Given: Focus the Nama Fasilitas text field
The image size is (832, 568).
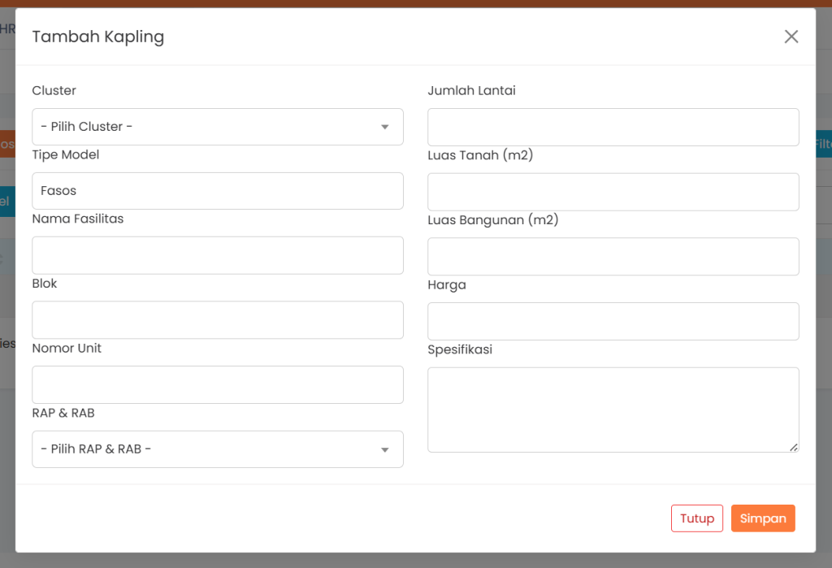Looking at the screenshot, I should [217, 255].
